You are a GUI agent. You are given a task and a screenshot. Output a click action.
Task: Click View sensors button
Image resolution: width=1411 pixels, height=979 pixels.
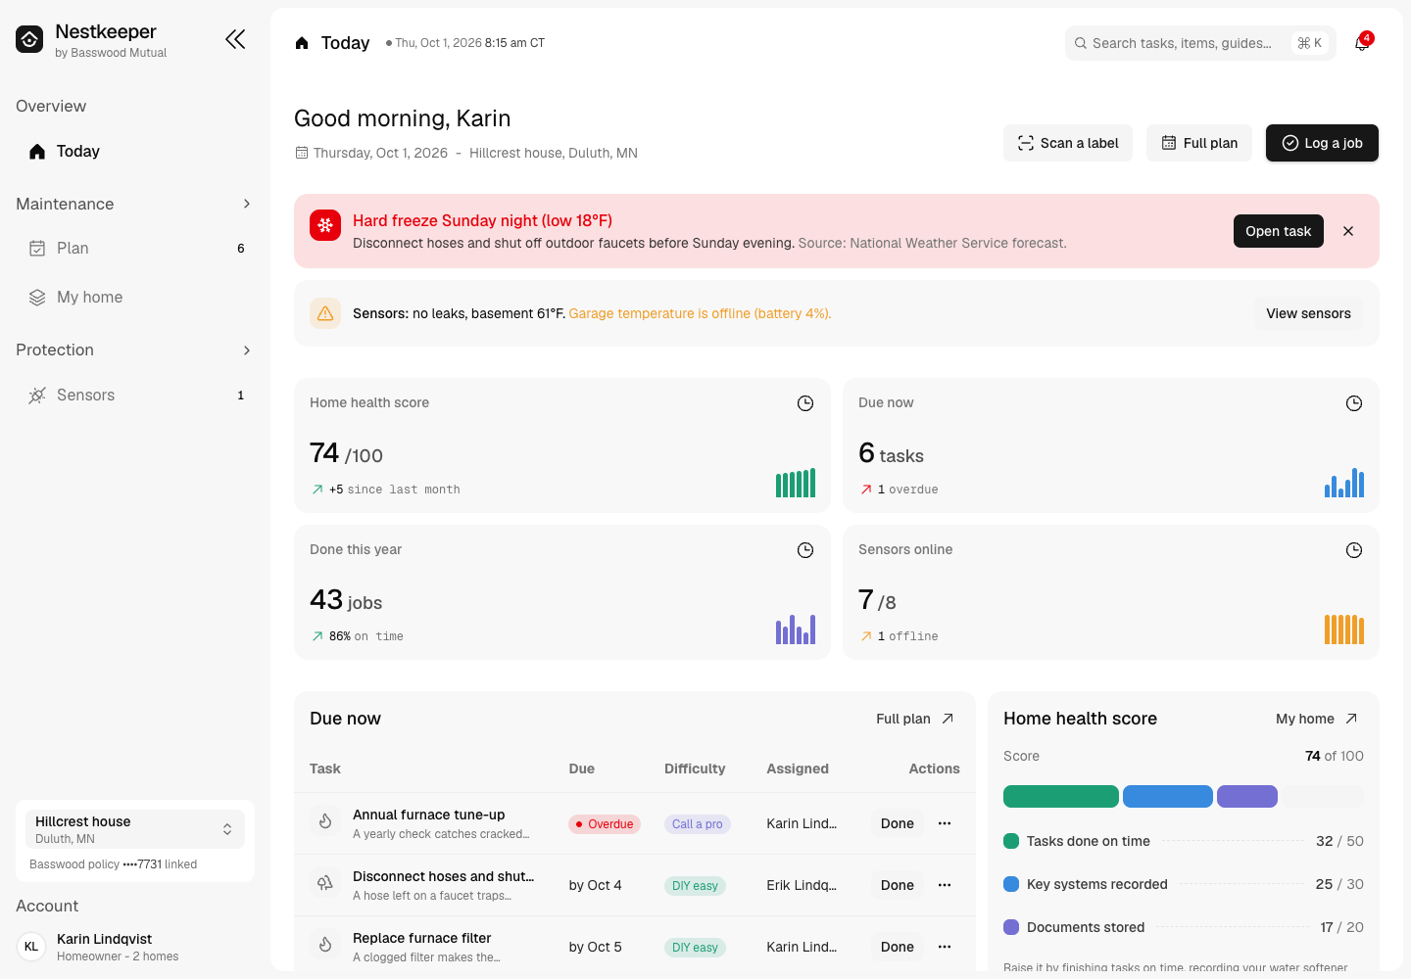[x=1308, y=313]
